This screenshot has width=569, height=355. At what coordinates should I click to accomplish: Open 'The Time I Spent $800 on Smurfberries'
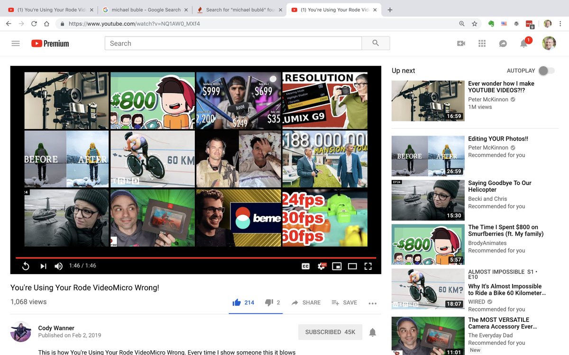pos(506,231)
